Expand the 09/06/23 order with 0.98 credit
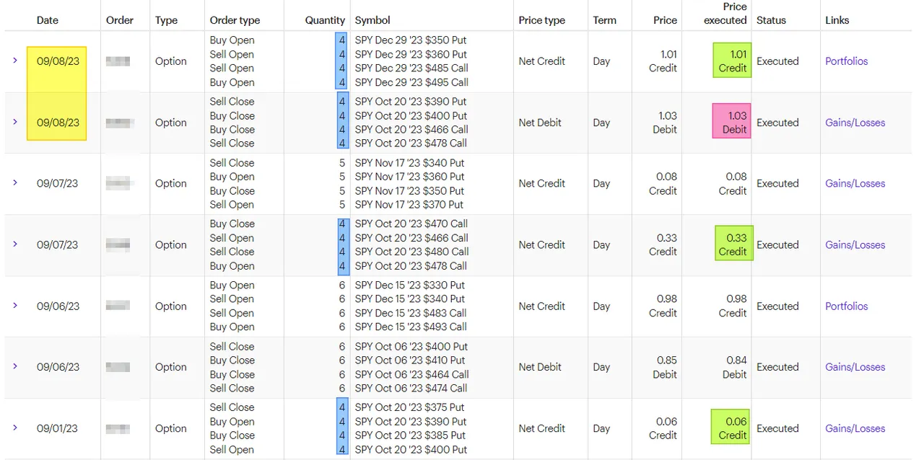 (15, 306)
